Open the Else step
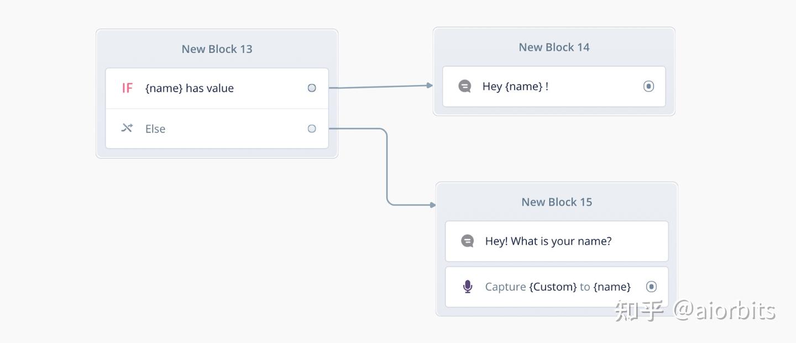796x343 pixels. point(155,129)
